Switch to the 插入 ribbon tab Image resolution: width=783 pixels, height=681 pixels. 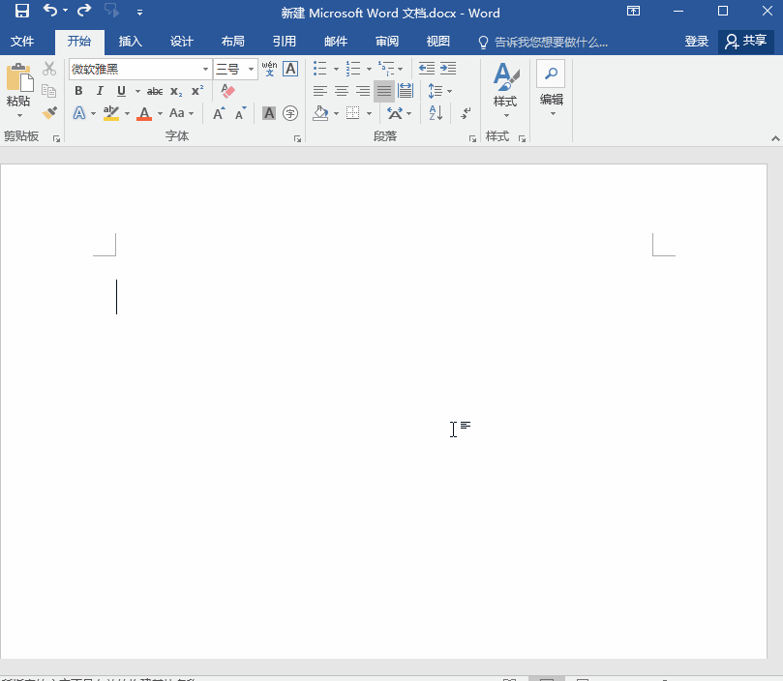(x=130, y=42)
